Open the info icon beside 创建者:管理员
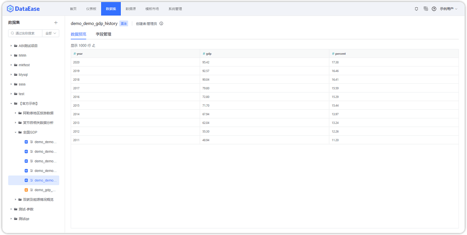 coord(161,24)
